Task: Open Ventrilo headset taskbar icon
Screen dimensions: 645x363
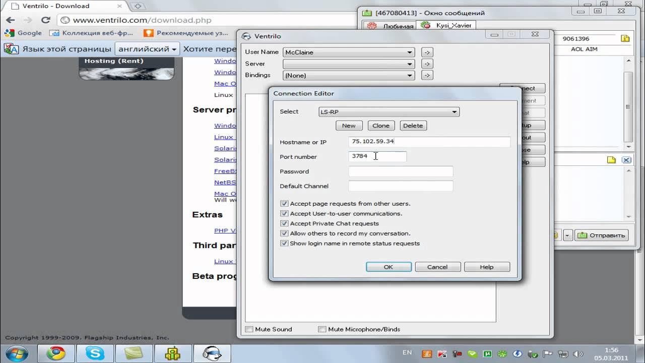Action: [212, 353]
